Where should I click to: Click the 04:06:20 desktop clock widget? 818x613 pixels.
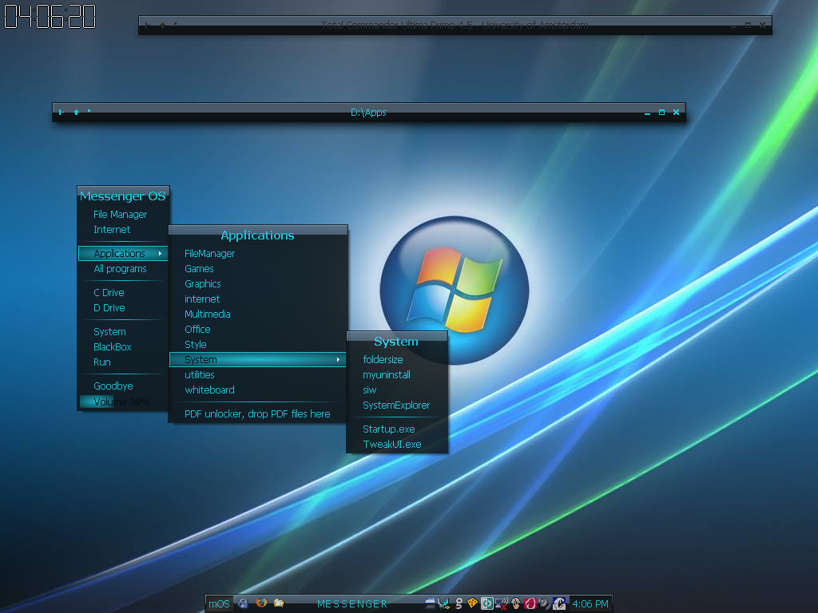(50, 16)
